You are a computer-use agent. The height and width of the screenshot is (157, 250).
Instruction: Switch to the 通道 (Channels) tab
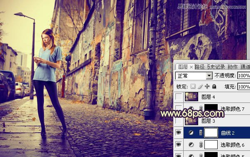(x=245, y=67)
